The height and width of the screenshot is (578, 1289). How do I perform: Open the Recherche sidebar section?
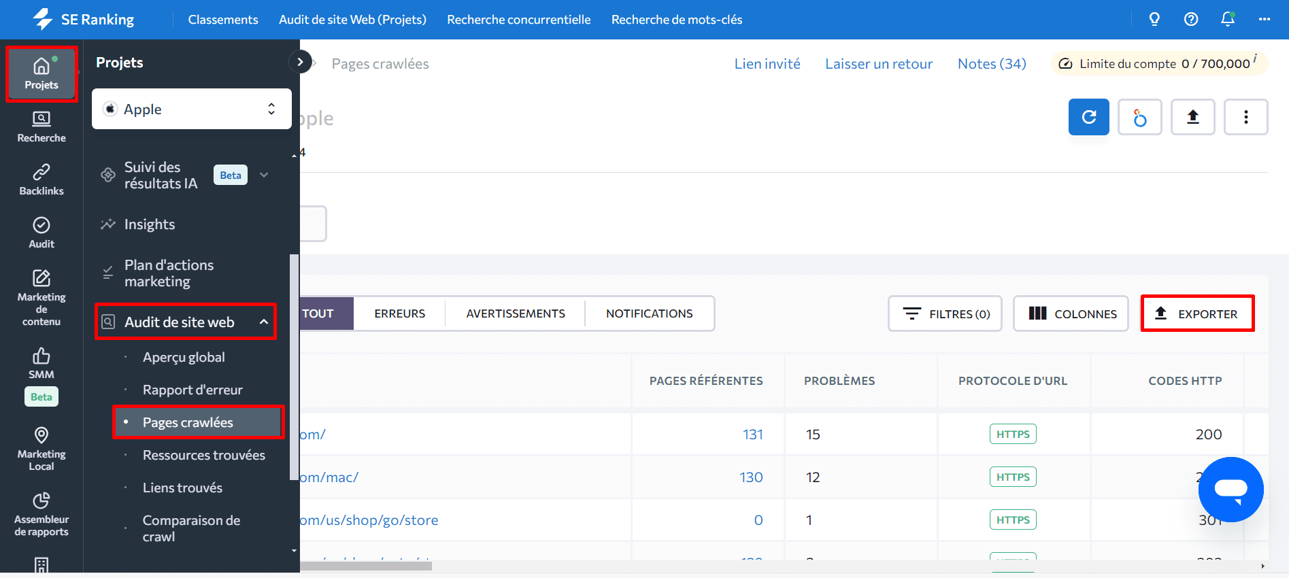coord(41,127)
